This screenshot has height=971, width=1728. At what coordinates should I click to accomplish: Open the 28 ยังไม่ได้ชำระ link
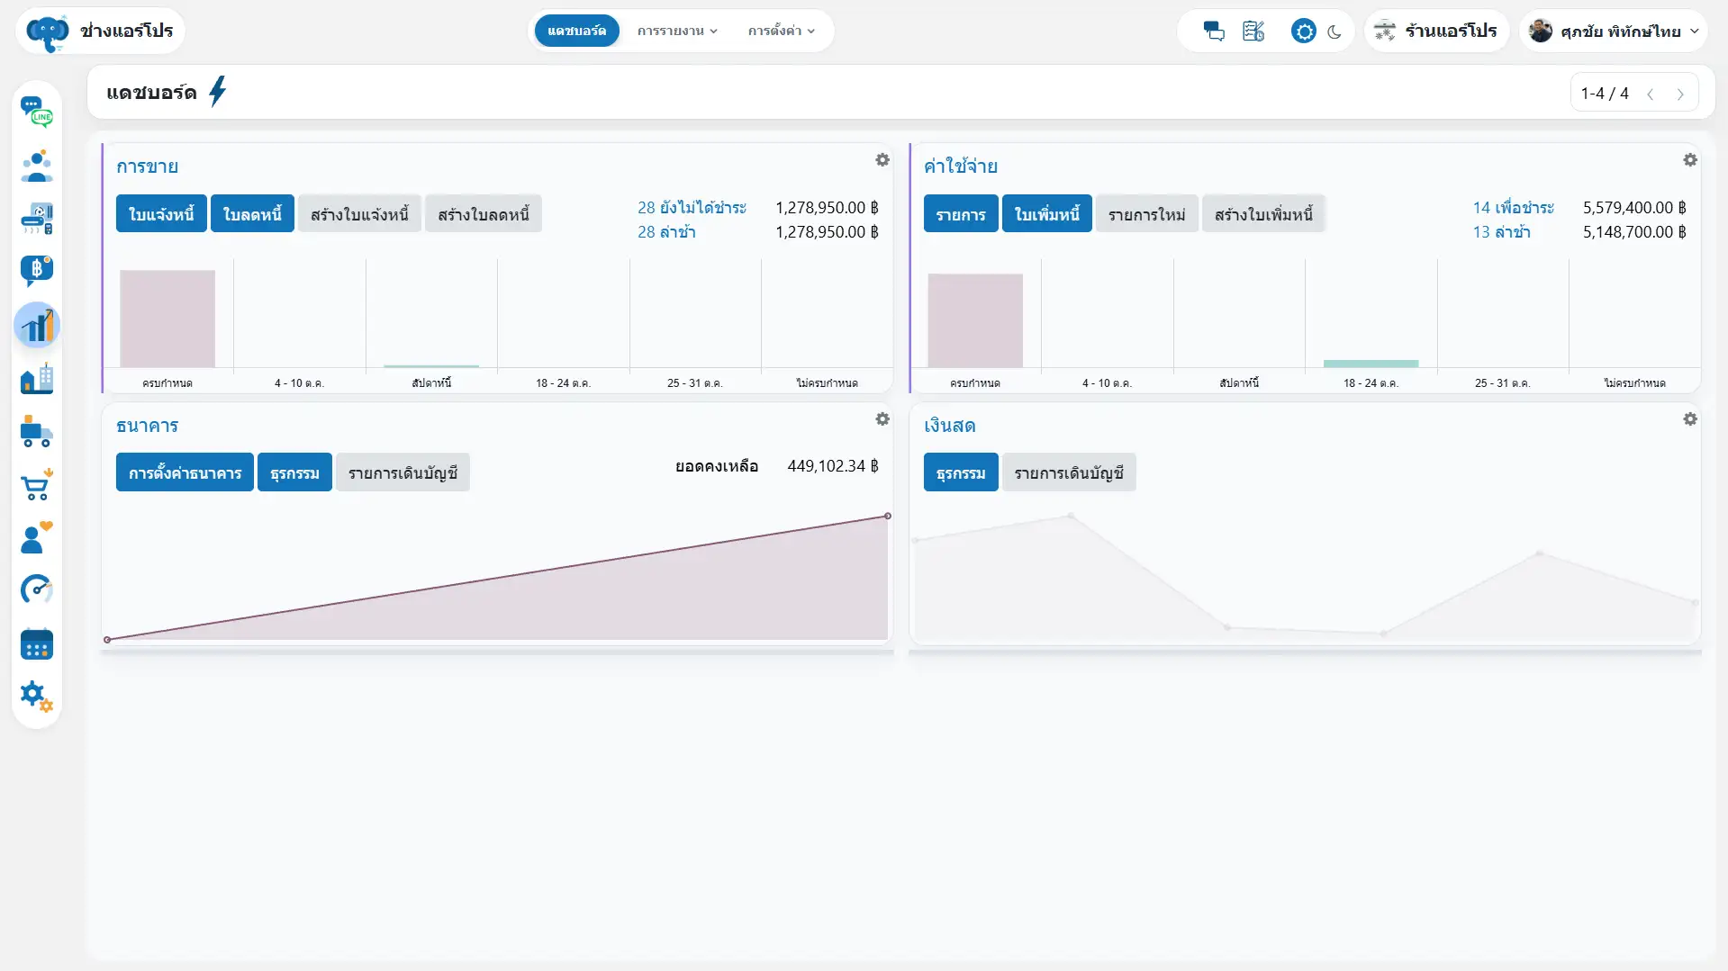692,208
